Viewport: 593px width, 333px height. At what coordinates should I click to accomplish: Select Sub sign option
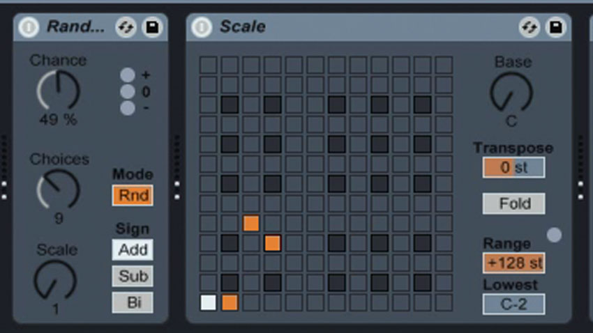(133, 276)
